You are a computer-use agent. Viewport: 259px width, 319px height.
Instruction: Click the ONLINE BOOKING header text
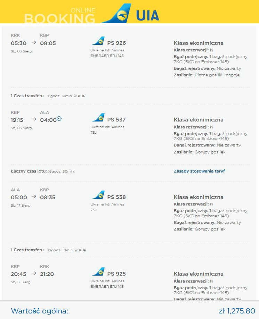(60, 16)
